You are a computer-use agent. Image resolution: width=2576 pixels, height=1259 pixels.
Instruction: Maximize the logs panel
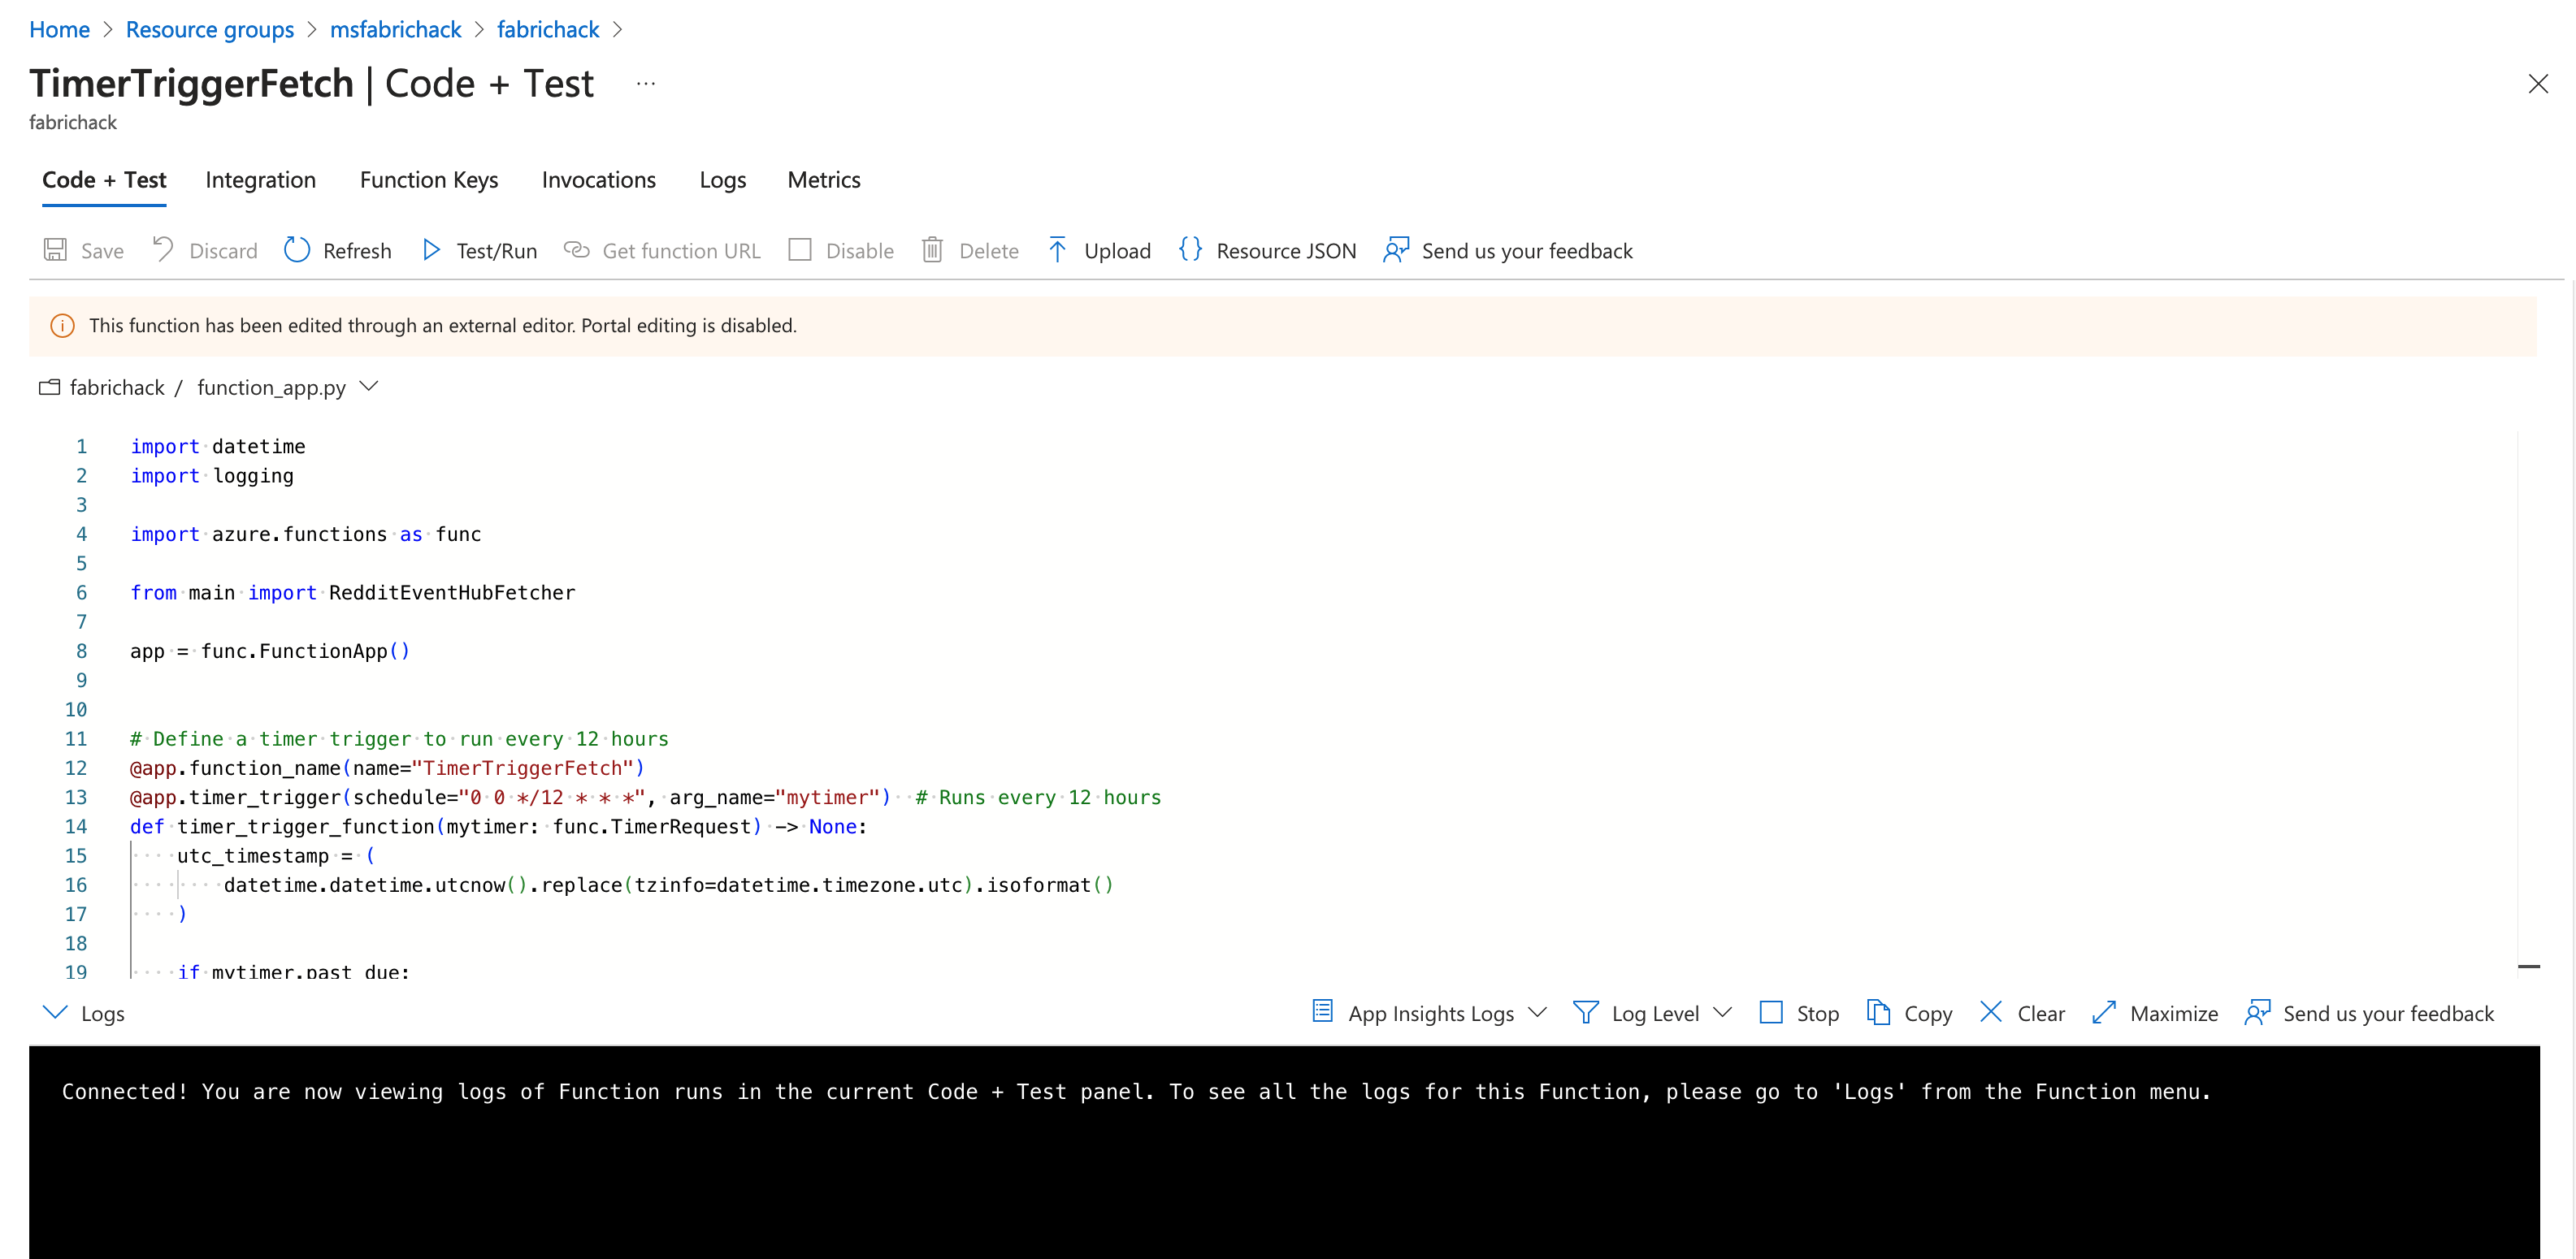pos(2104,1013)
